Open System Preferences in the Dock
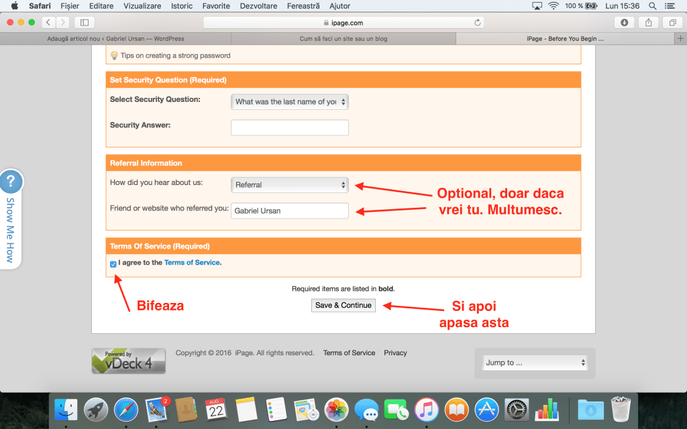 pos(517,410)
